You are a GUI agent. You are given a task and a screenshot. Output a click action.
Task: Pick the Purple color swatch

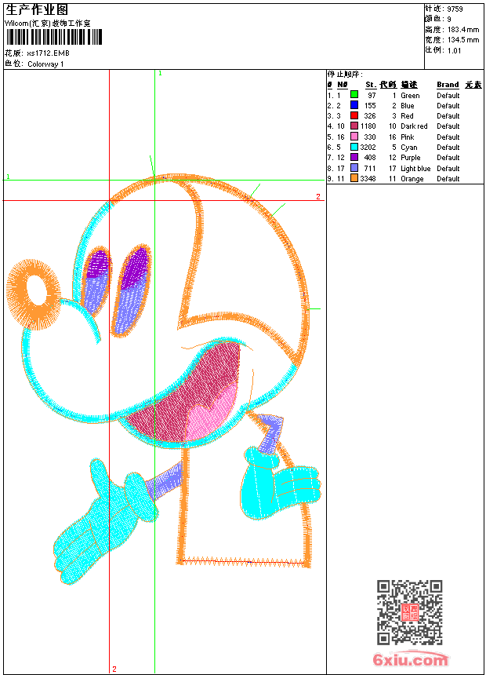[x=354, y=157]
